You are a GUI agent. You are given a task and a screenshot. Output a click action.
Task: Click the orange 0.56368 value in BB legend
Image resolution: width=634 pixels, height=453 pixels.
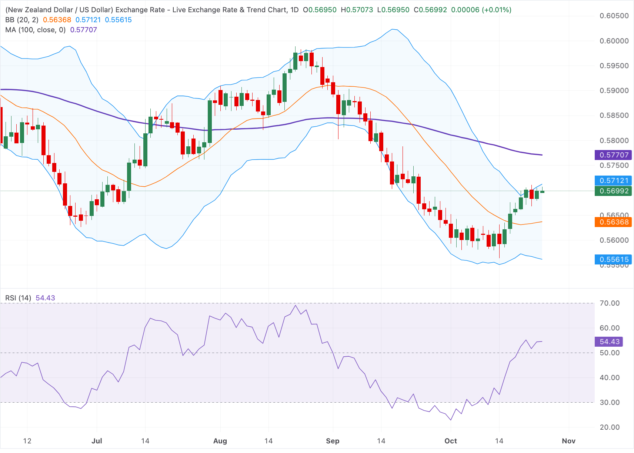[x=57, y=20]
